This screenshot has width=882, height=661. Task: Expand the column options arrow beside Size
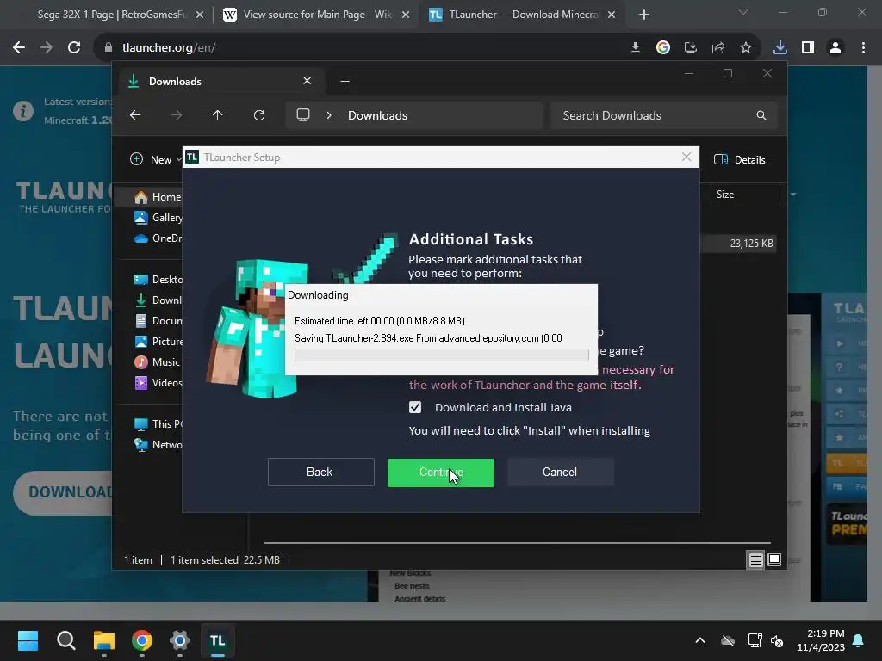(793, 195)
